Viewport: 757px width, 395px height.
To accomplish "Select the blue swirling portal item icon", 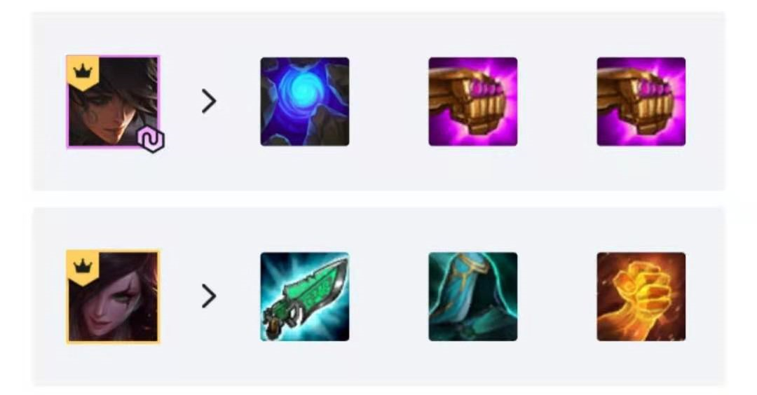I will [x=305, y=102].
